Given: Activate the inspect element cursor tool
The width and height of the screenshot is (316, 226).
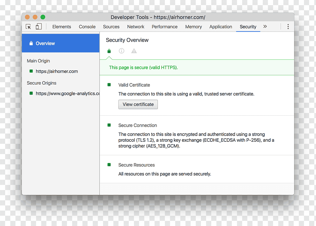Looking at the screenshot, I should 28,26.
